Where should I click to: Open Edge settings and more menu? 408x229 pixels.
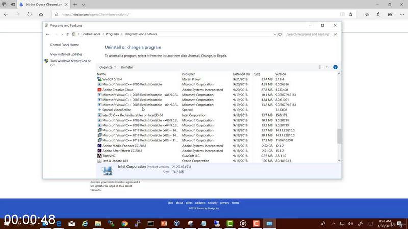pyautogui.click(x=402, y=15)
